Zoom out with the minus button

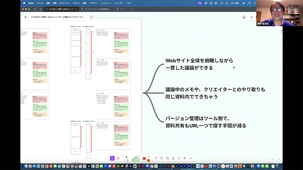[268, 160]
